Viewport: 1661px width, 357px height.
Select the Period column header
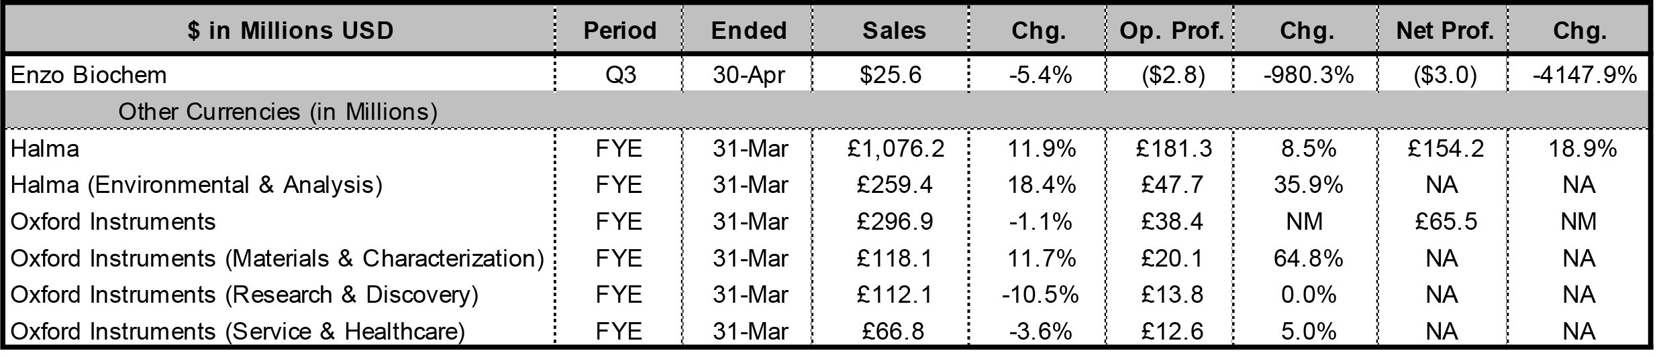click(619, 31)
